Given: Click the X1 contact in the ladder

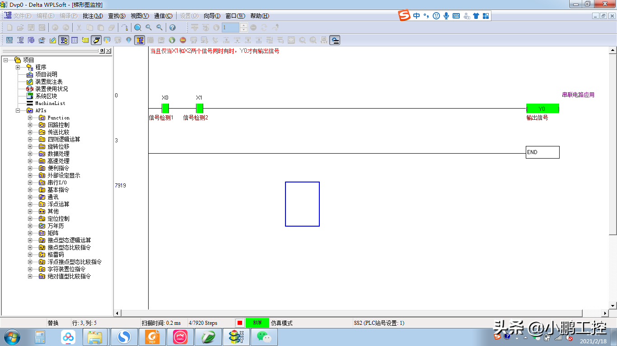Looking at the screenshot, I should pyautogui.click(x=200, y=108).
